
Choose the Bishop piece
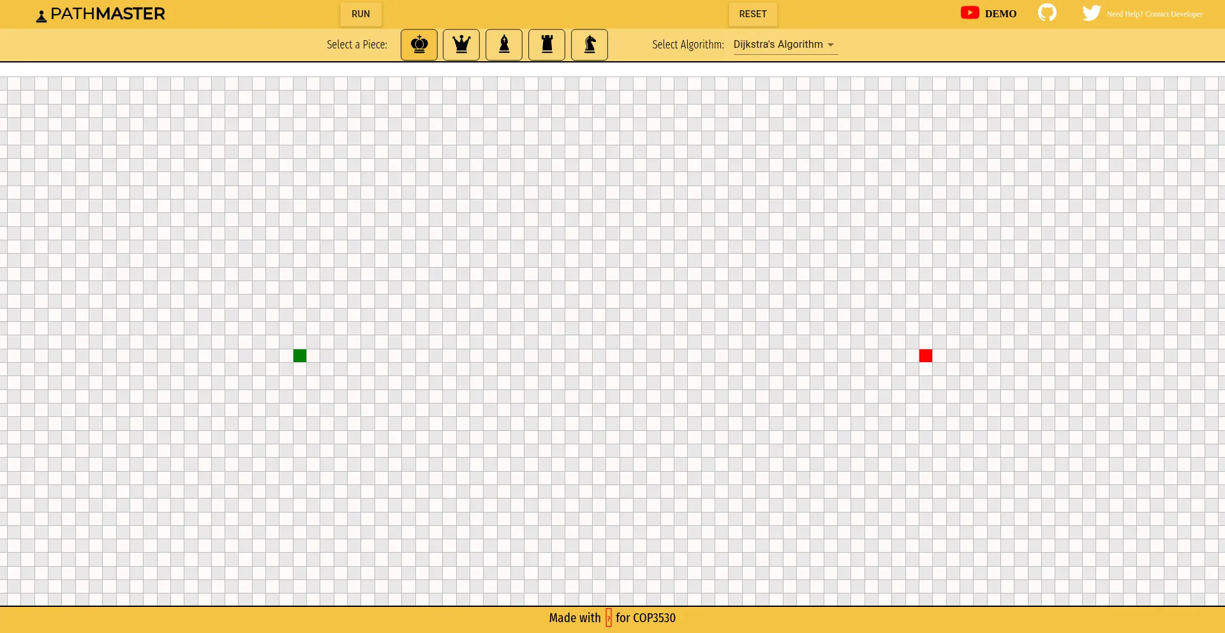coord(504,45)
